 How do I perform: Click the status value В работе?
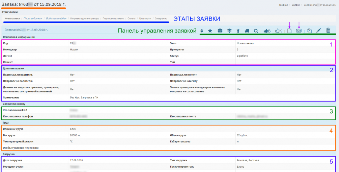click(x=242, y=56)
